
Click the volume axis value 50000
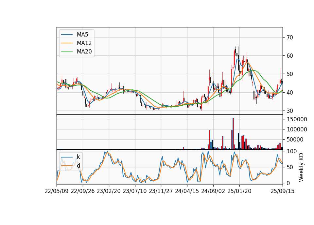[x=295, y=140]
